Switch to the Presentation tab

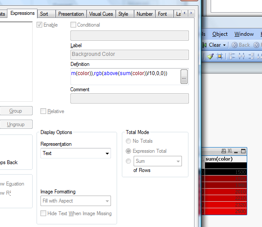pyautogui.click(x=71, y=14)
